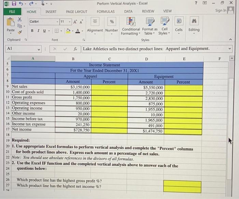Decrease font size with small A icon
Viewport: 239px width, 199px height.
click(81, 22)
